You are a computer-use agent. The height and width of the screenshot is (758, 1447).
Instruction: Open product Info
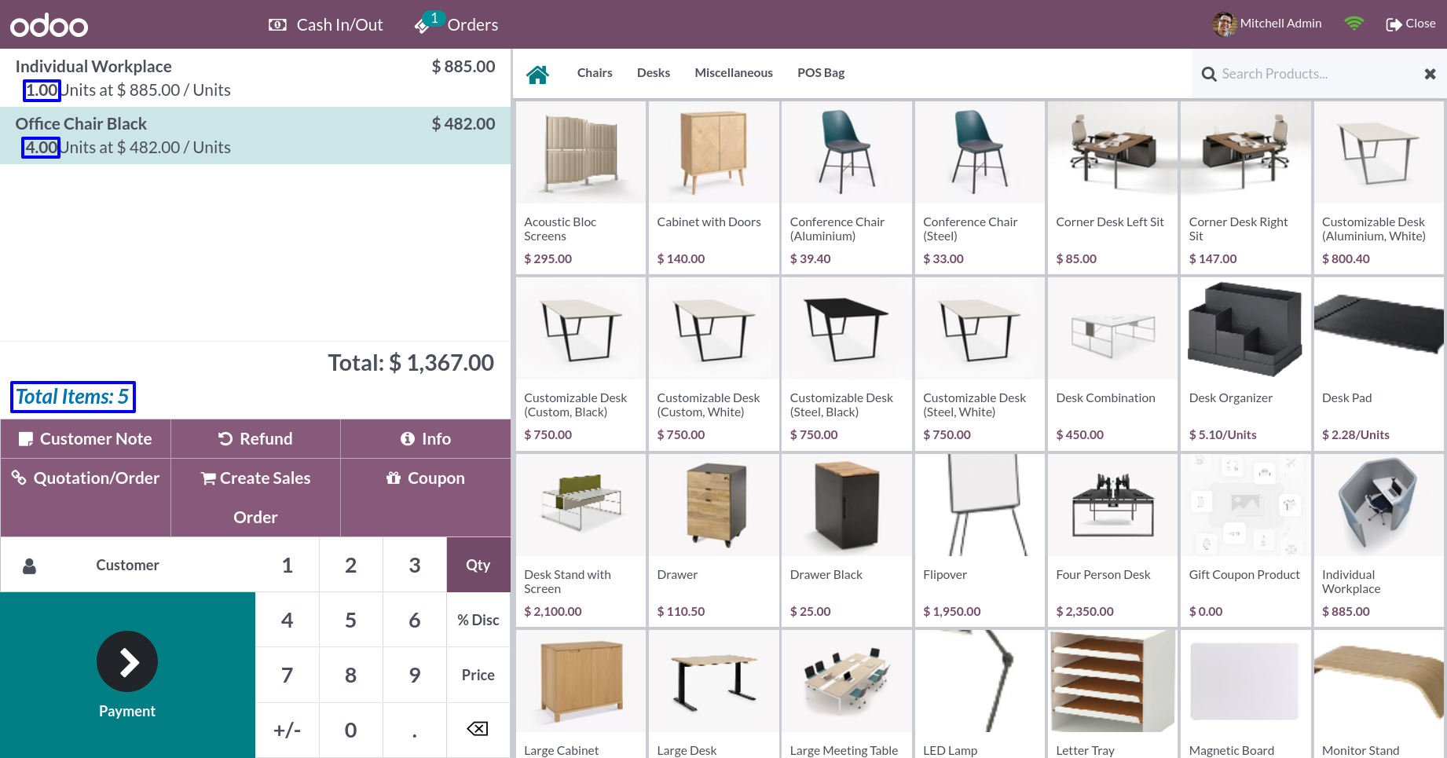[426, 439]
